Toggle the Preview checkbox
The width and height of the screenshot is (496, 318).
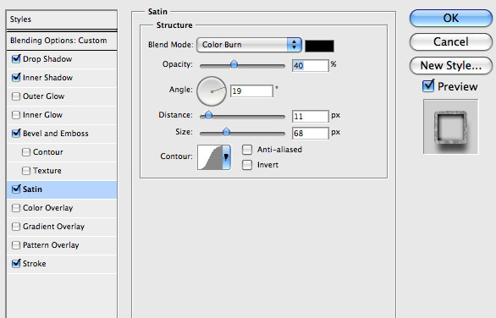(x=428, y=86)
